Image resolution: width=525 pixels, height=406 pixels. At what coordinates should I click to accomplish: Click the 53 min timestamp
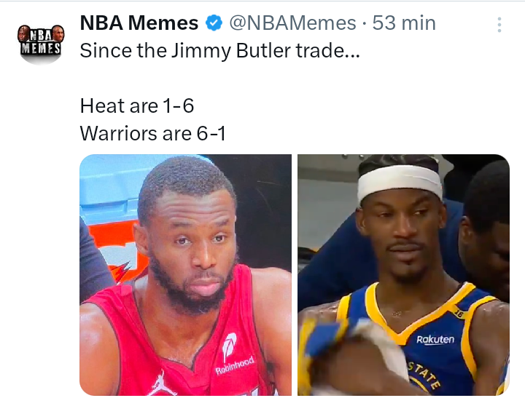(x=404, y=23)
